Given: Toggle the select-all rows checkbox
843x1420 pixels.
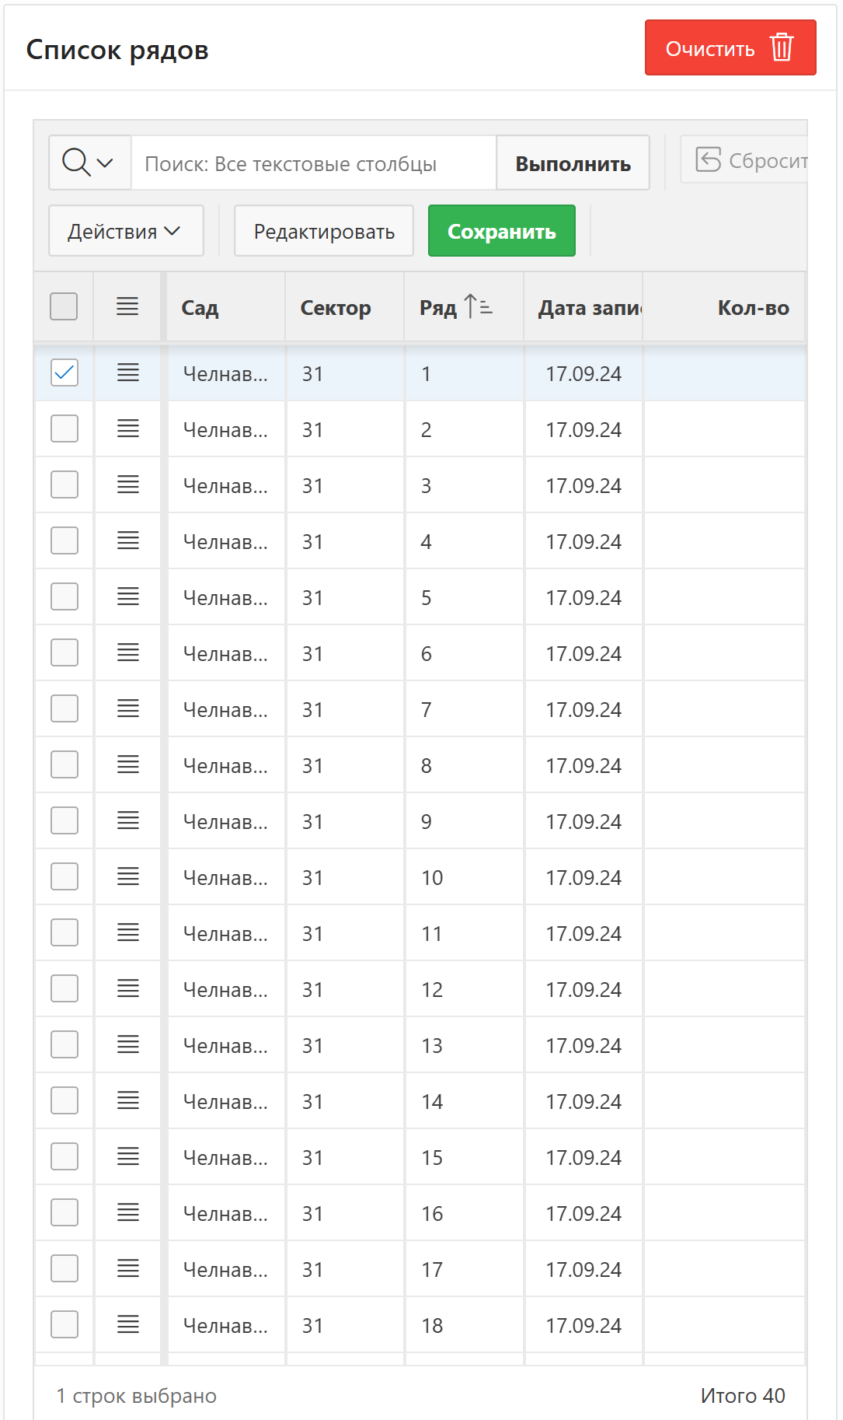Looking at the screenshot, I should (64, 307).
